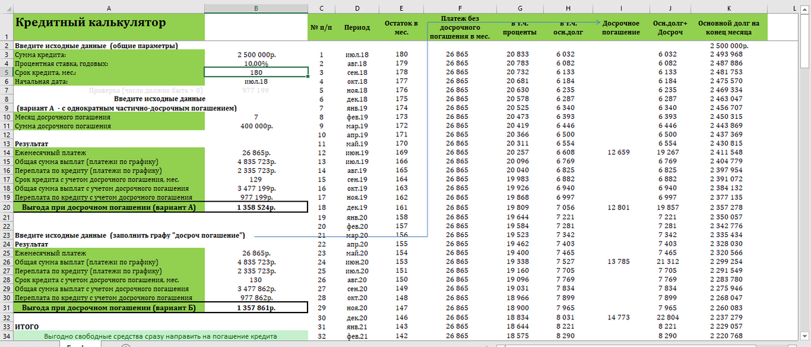The height and width of the screenshot is (347, 811).
Task: Click interest rate cell '10,00%'
Action: coord(256,63)
